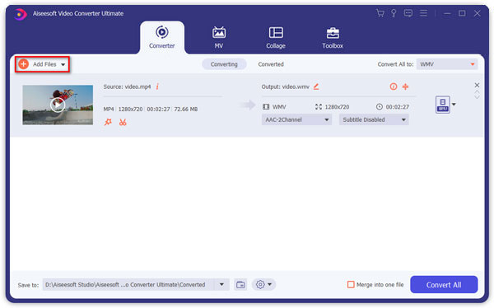Expand the Save to path dropdown

pos(221,284)
